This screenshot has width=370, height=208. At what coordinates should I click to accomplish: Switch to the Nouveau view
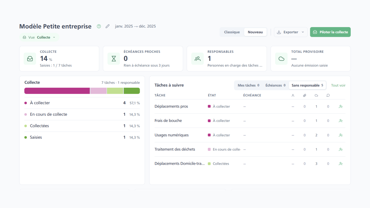tap(255, 32)
